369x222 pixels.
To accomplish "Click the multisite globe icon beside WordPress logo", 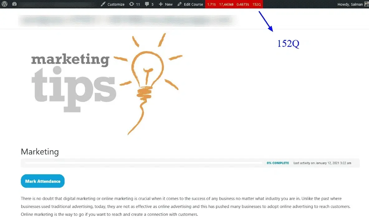I will [x=14, y=4].
